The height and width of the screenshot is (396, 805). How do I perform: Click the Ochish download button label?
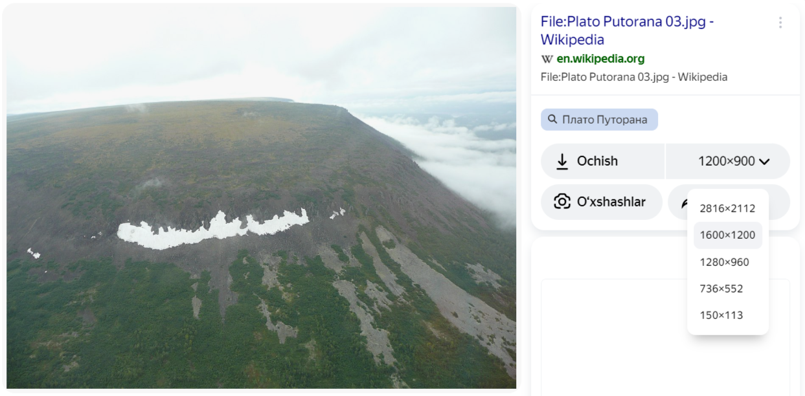pyautogui.click(x=597, y=161)
